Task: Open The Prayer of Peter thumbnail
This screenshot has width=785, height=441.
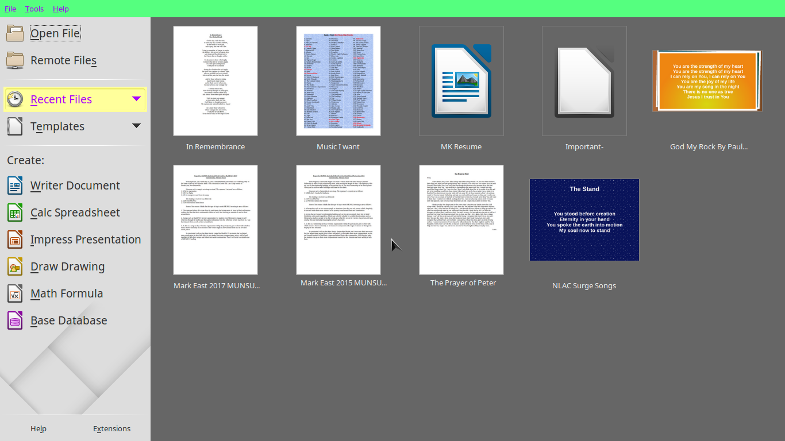Action: [461, 220]
